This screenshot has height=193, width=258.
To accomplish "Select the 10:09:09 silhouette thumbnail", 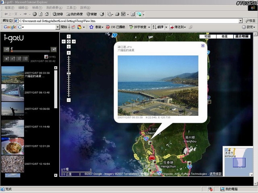I will [12, 110].
